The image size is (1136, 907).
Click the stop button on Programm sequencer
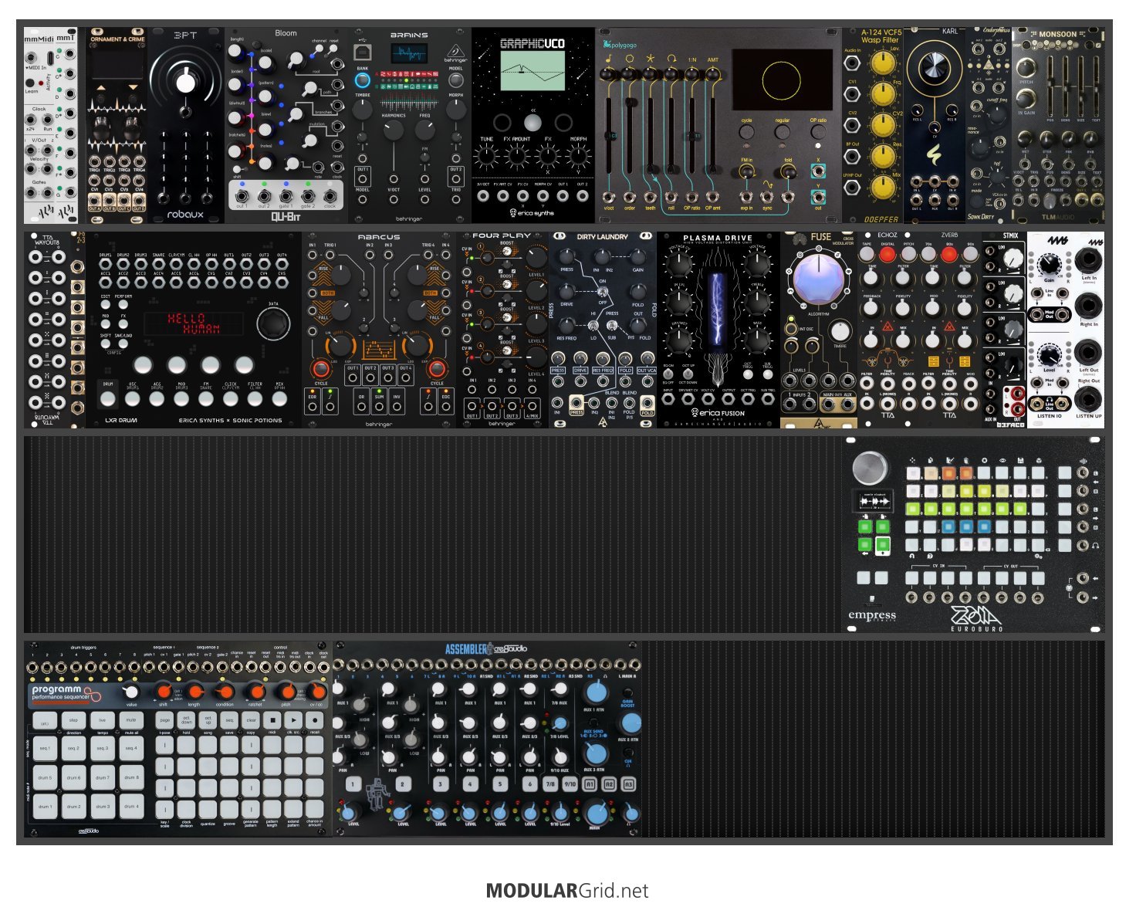click(x=272, y=720)
